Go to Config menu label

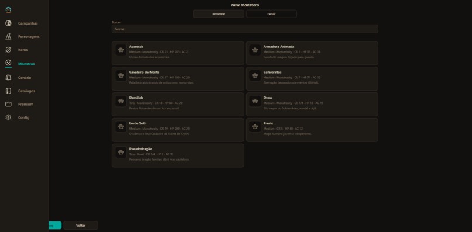(x=24, y=117)
